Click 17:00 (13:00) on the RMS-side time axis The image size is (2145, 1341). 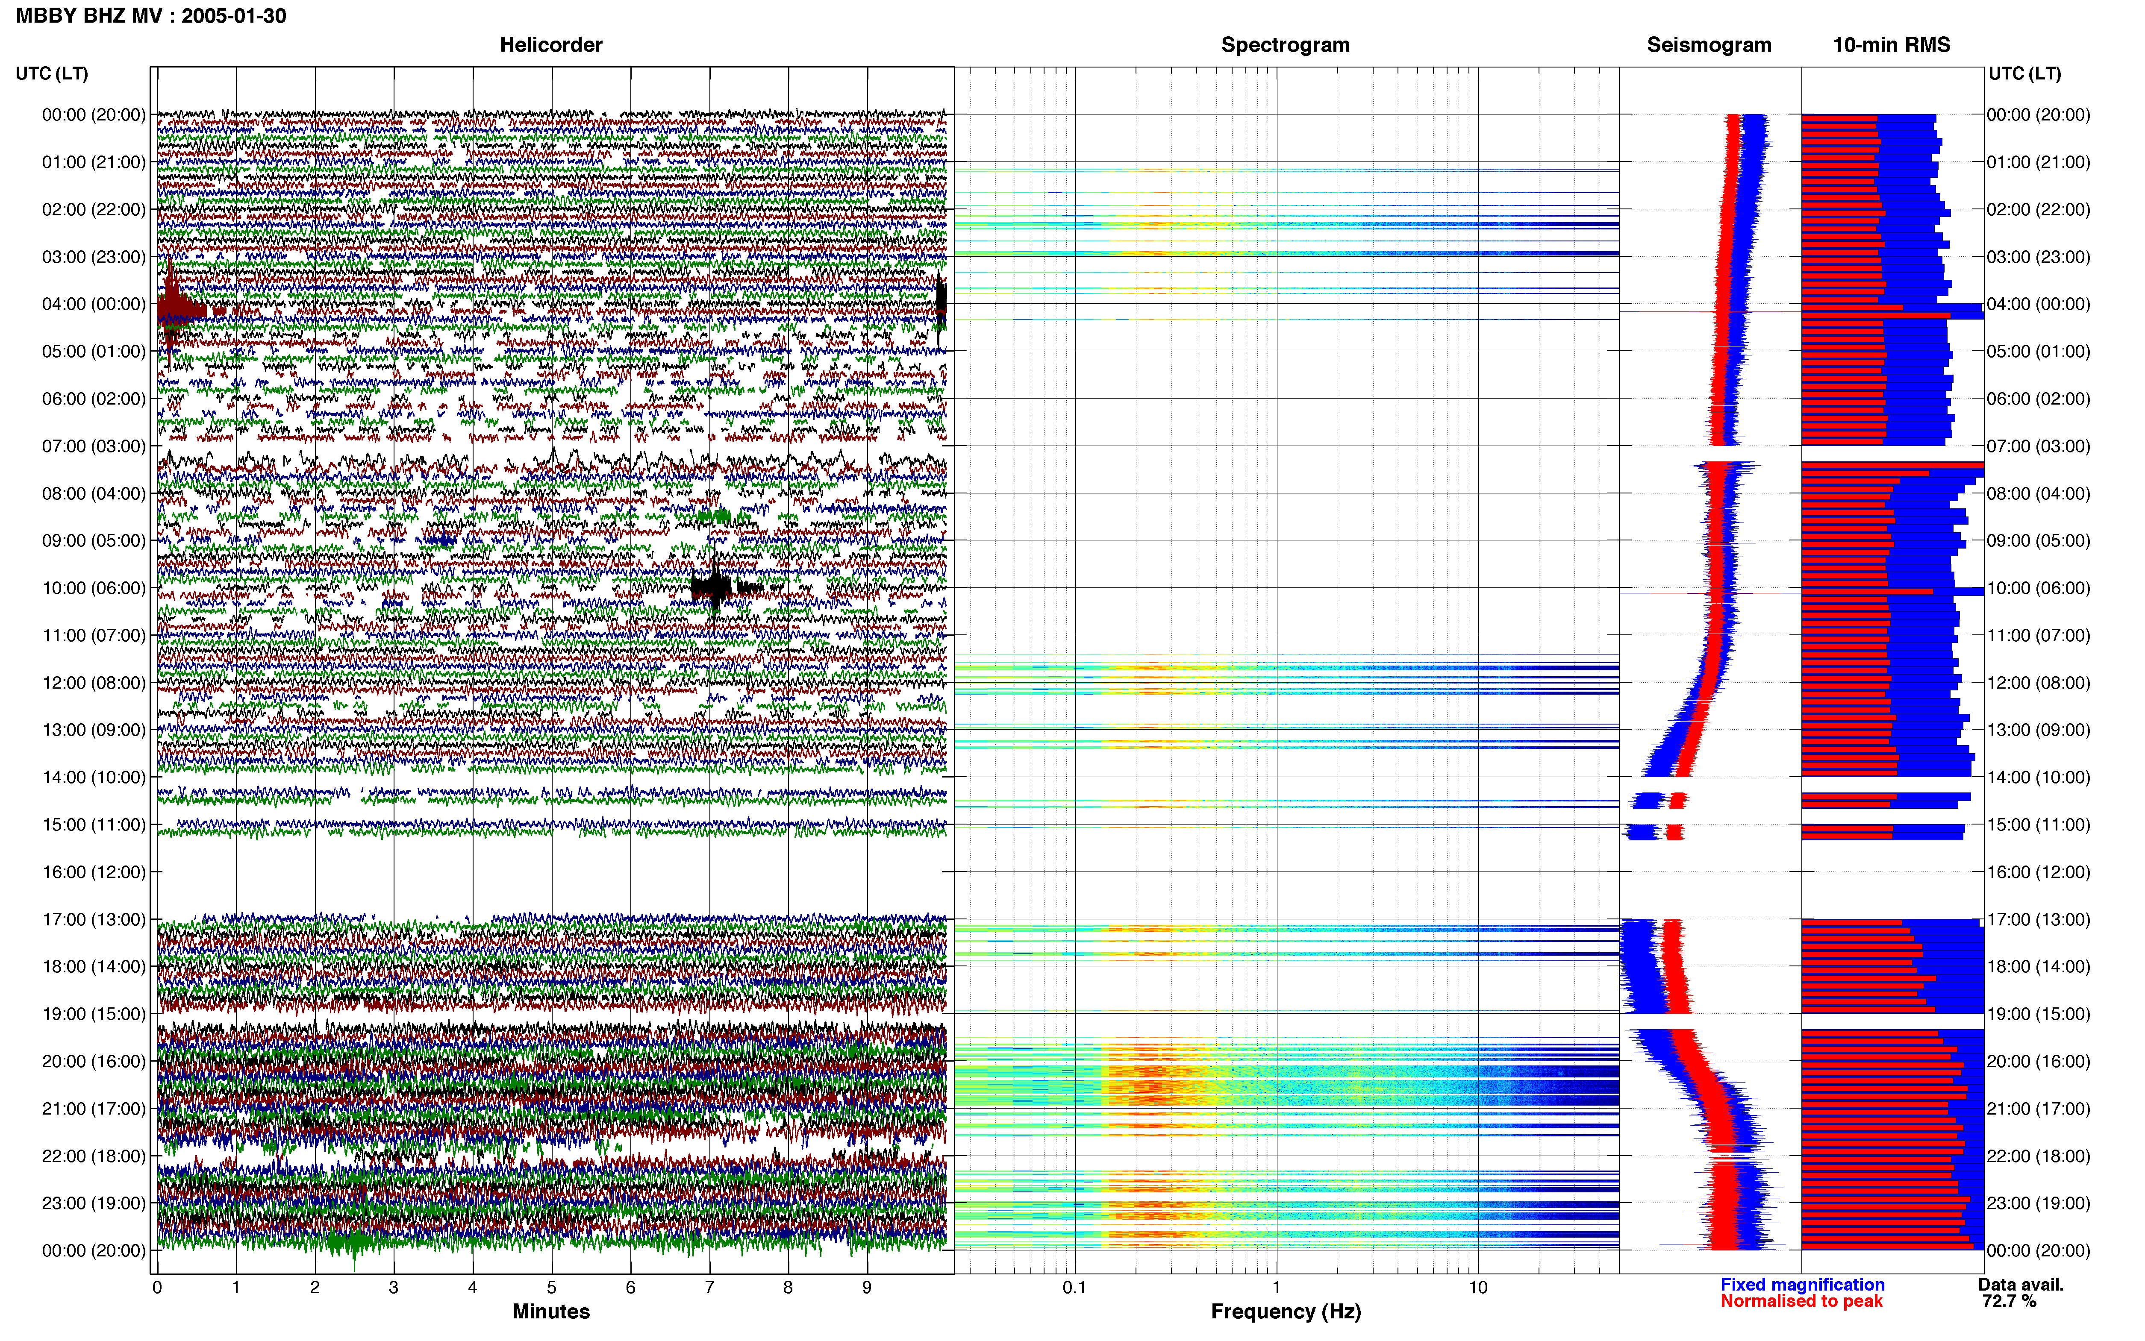(2039, 920)
